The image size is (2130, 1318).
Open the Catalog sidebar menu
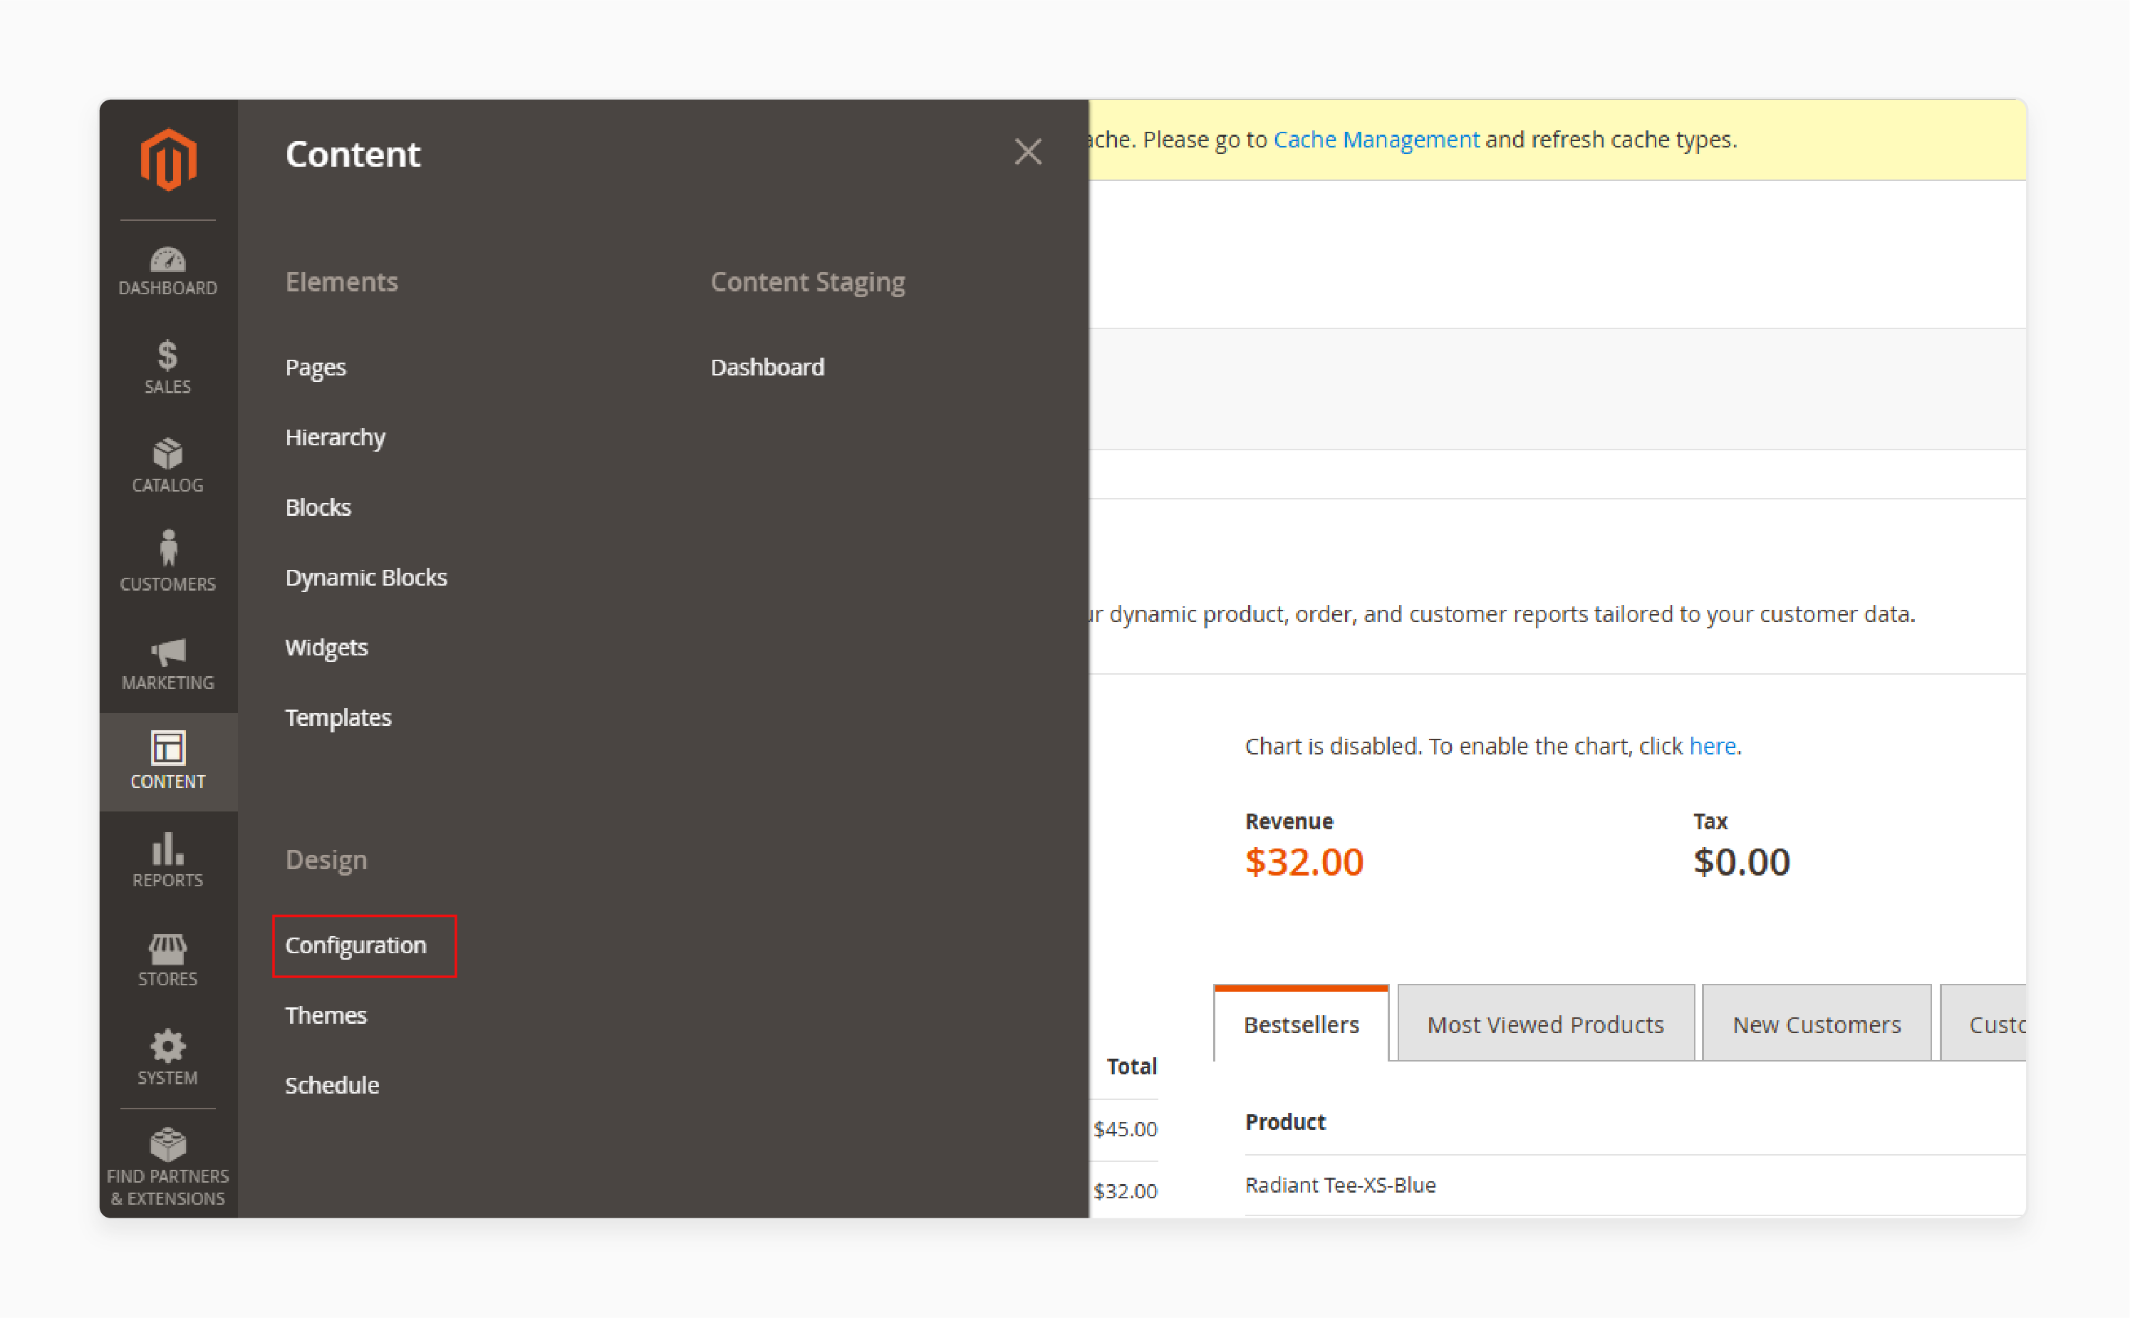[168, 467]
